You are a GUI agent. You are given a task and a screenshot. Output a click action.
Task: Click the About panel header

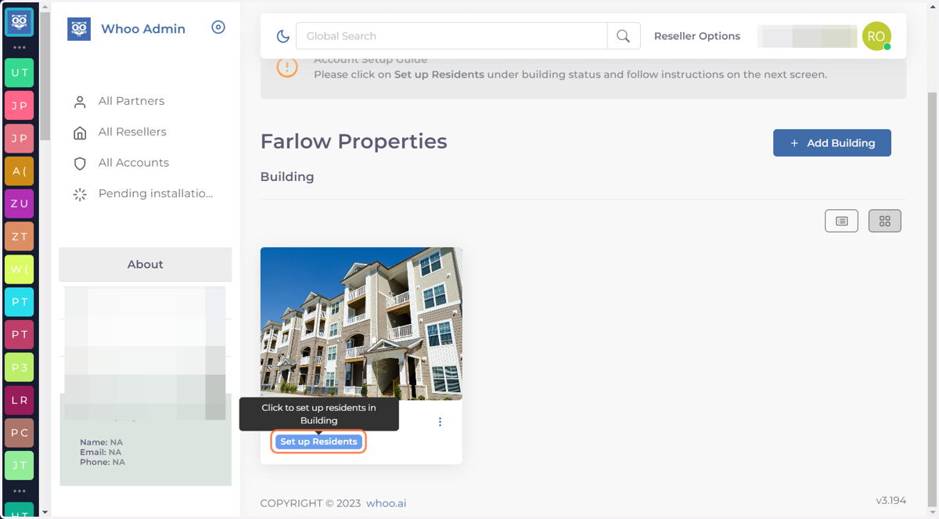pos(146,265)
